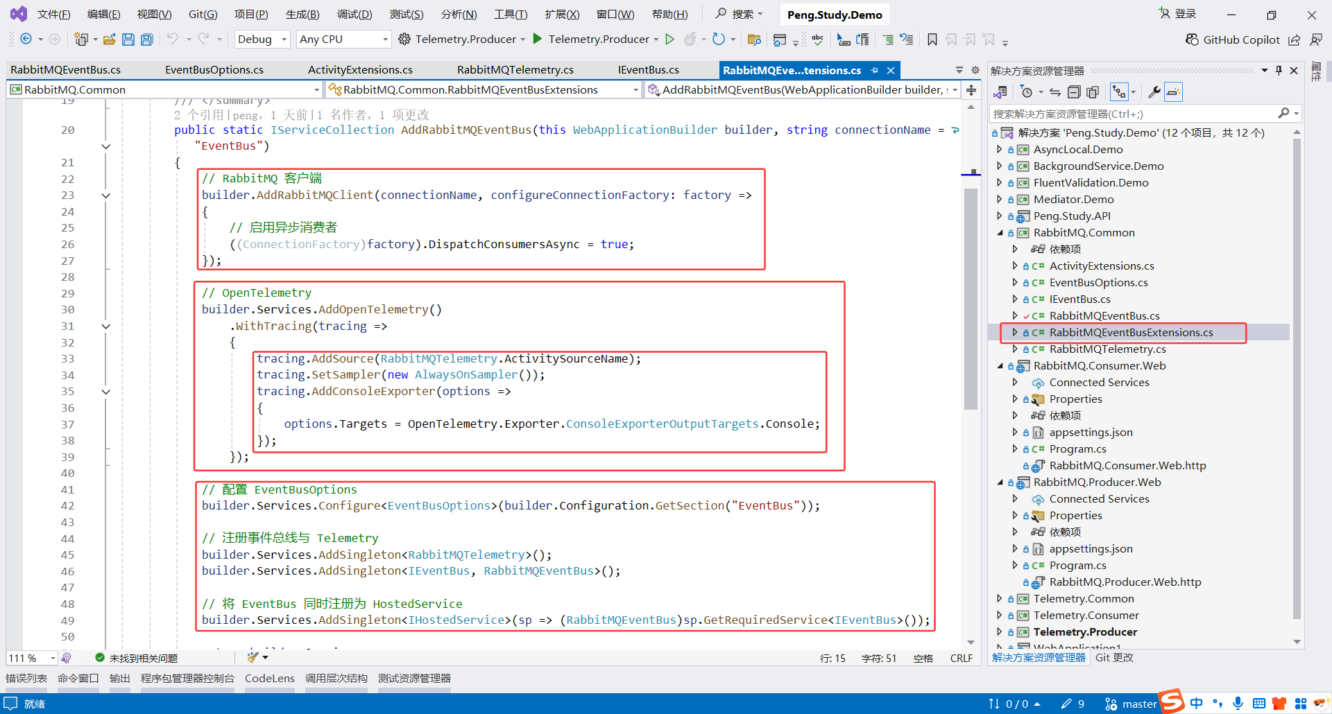Click the switch views icon in Solution Explorer
Viewport: 1332px width, 714px height.
point(1000,92)
